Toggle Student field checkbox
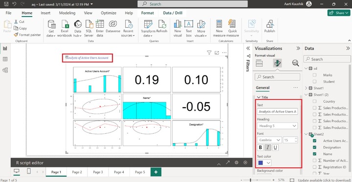352x182 pixels. [x=314, y=82]
